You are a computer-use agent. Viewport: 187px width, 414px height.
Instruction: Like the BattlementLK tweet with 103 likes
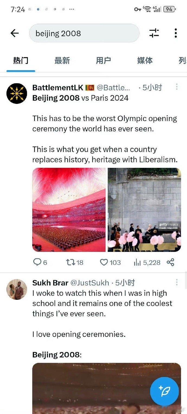[x=110, y=262]
